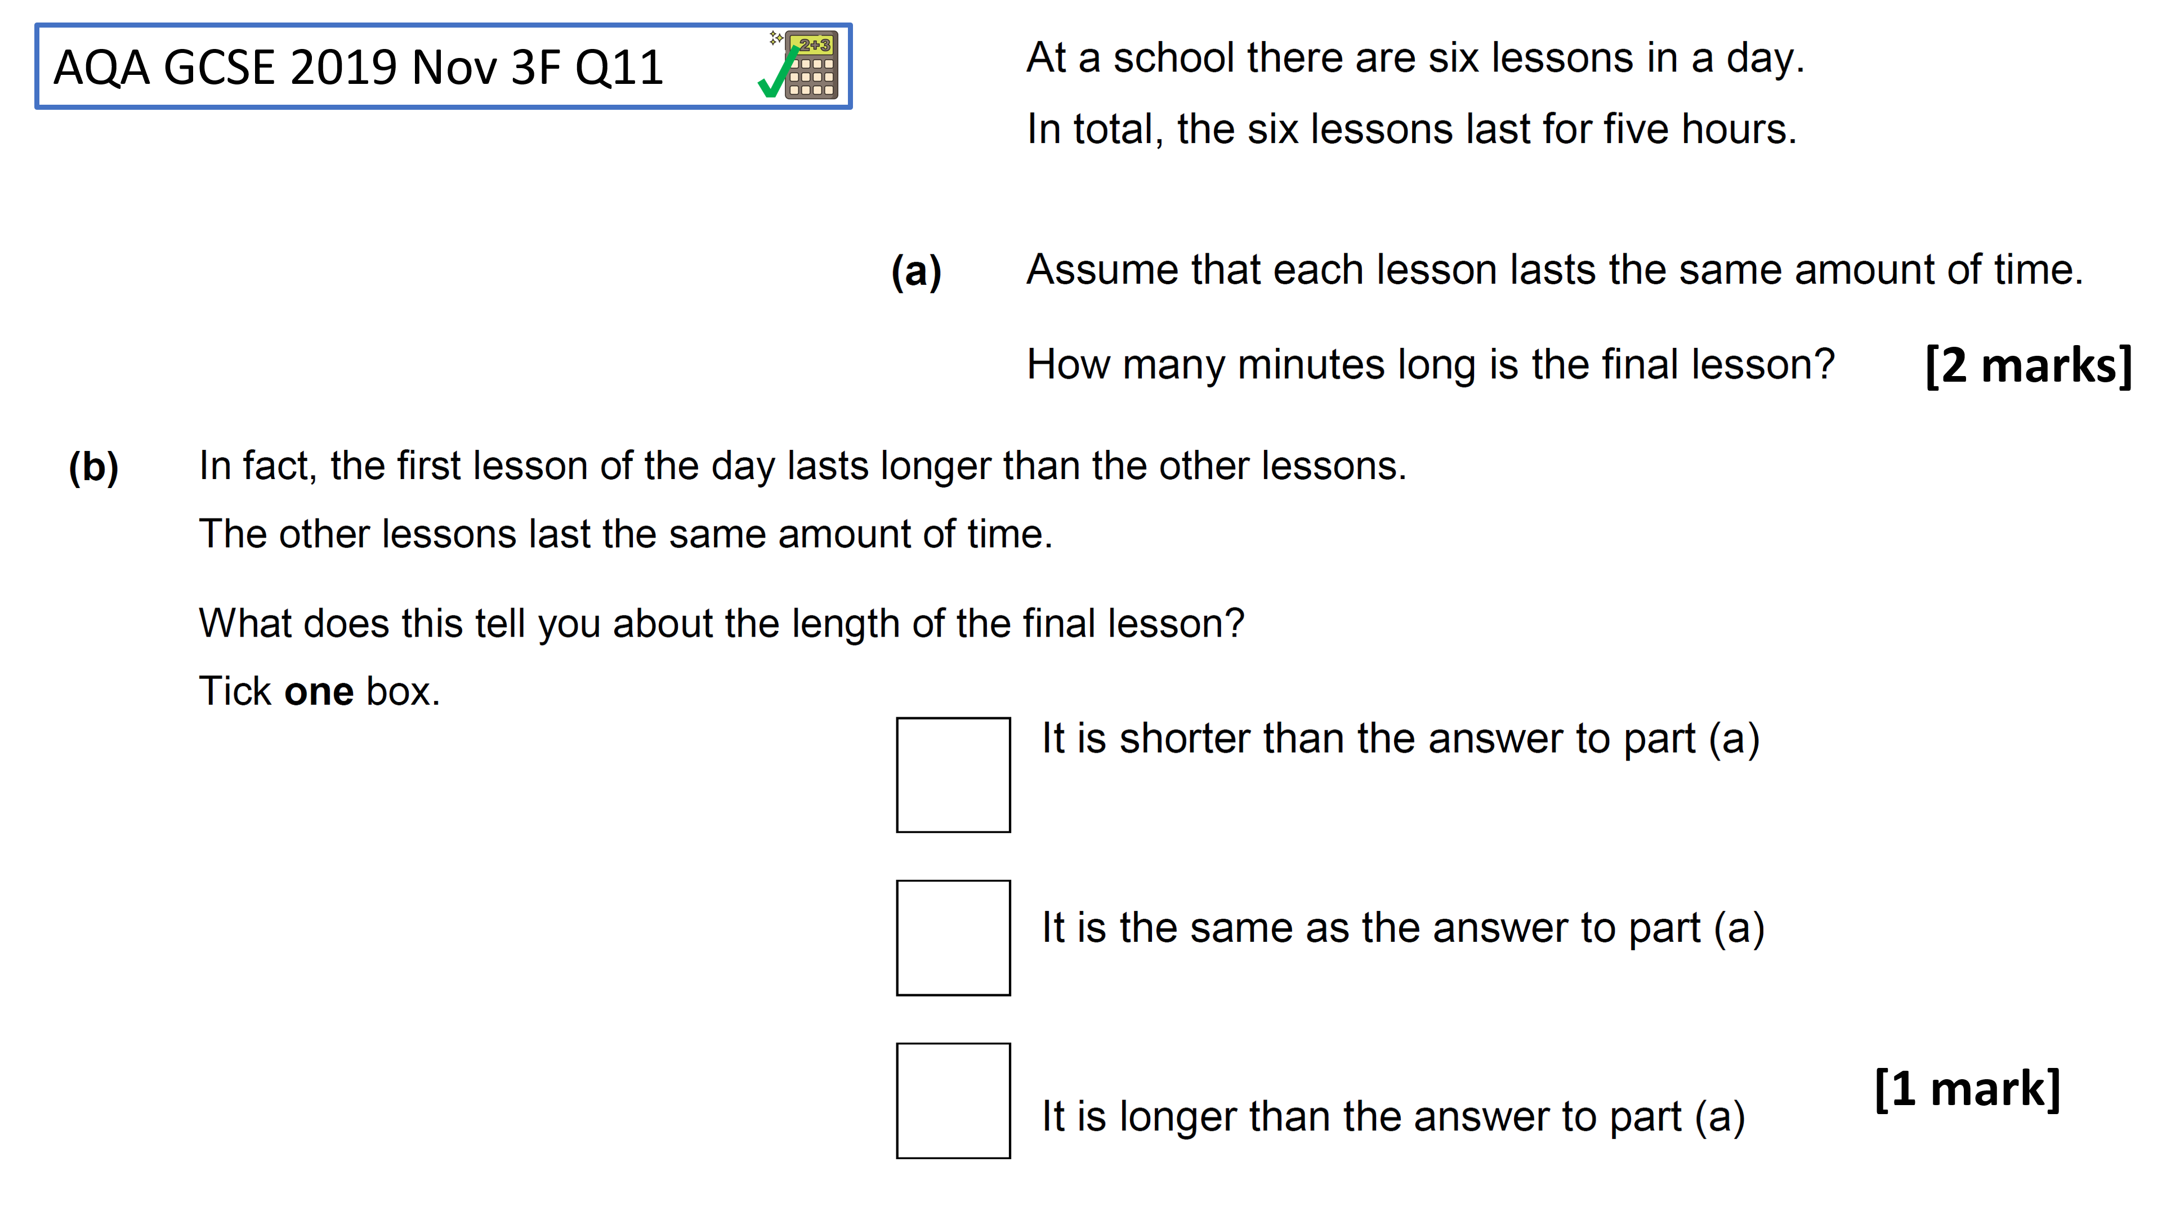Click the (a) part label
Viewport: 2162px width, 1216px height.
click(917, 272)
